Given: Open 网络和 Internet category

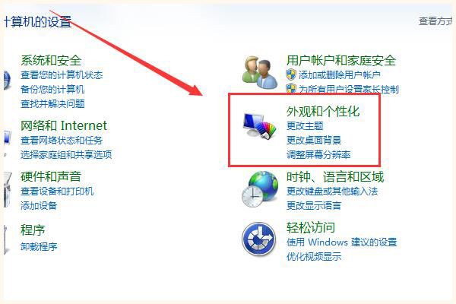Looking at the screenshot, I should tap(64, 125).
